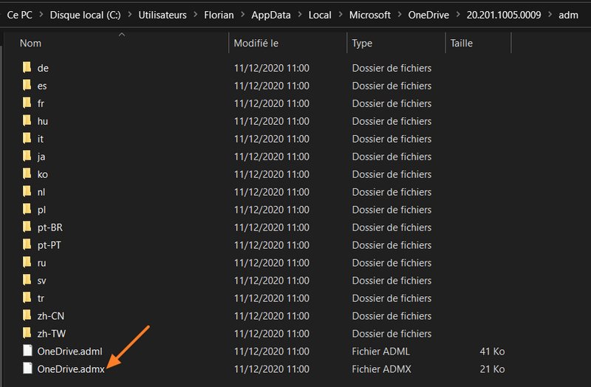The height and width of the screenshot is (387, 591).
Task: Navigate to AppData breadcrumb
Action: pos(271,15)
